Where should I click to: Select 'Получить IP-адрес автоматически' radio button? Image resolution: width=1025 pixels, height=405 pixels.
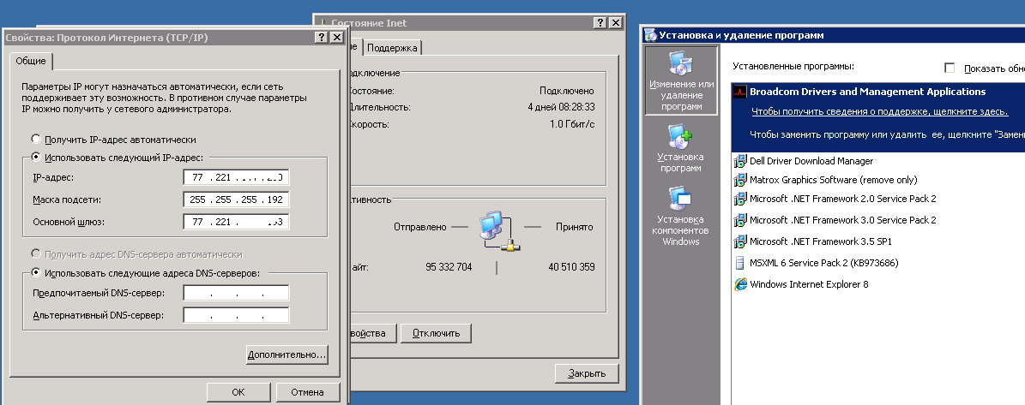pos(35,140)
